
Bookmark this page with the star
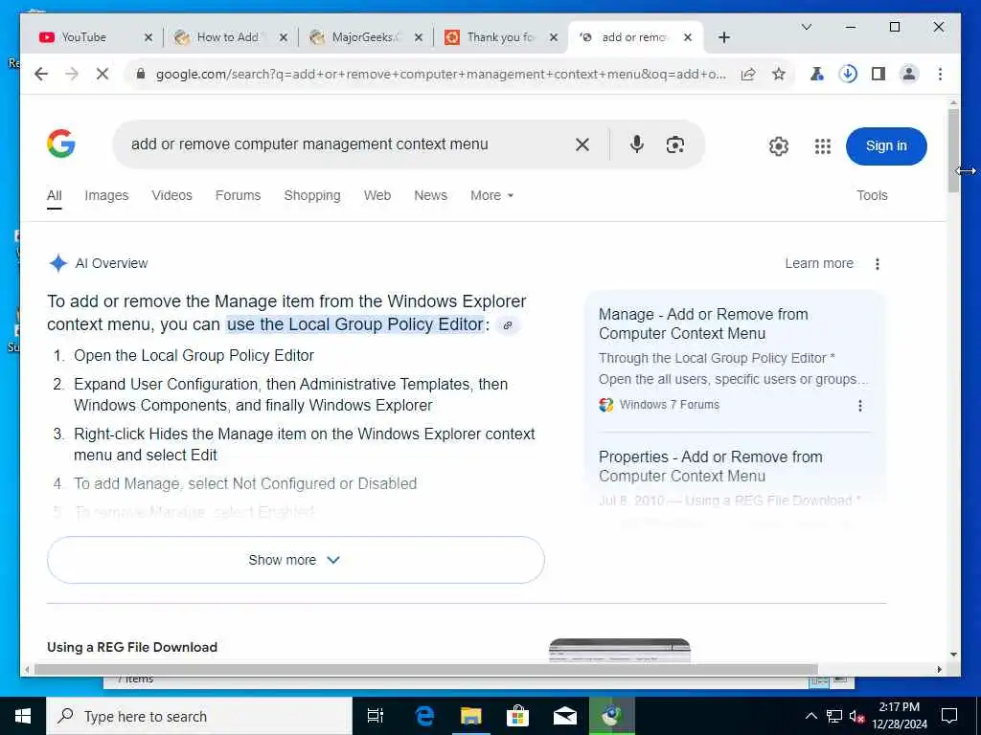(x=778, y=75)
